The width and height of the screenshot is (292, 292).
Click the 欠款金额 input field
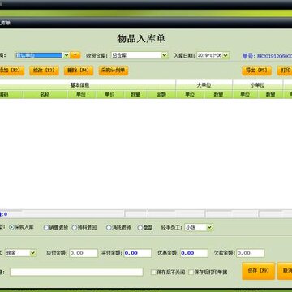point(250,253)
